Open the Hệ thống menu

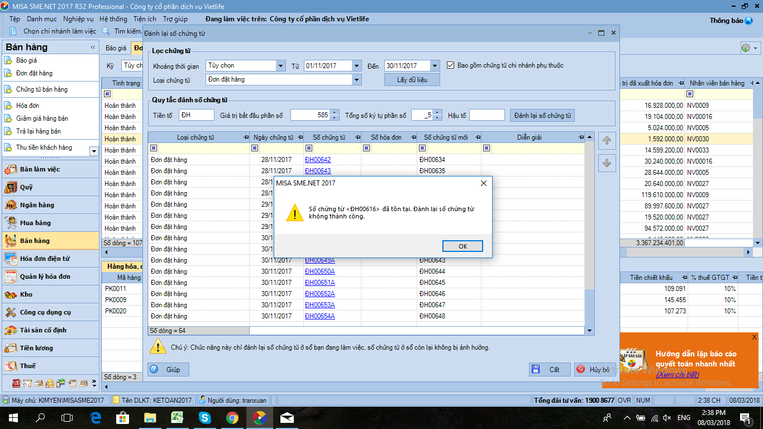113,19
